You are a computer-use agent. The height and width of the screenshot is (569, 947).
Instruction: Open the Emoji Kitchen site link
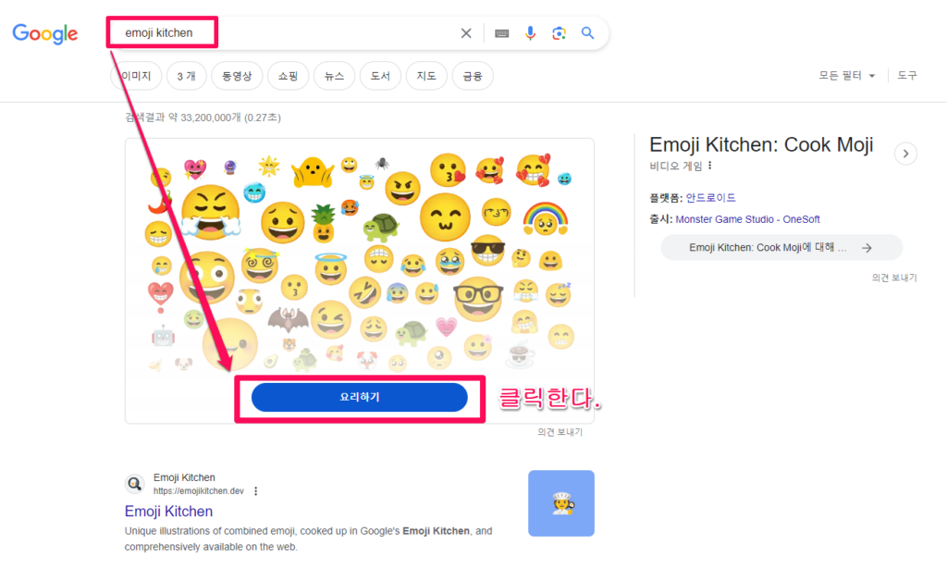tap(169, 511)
